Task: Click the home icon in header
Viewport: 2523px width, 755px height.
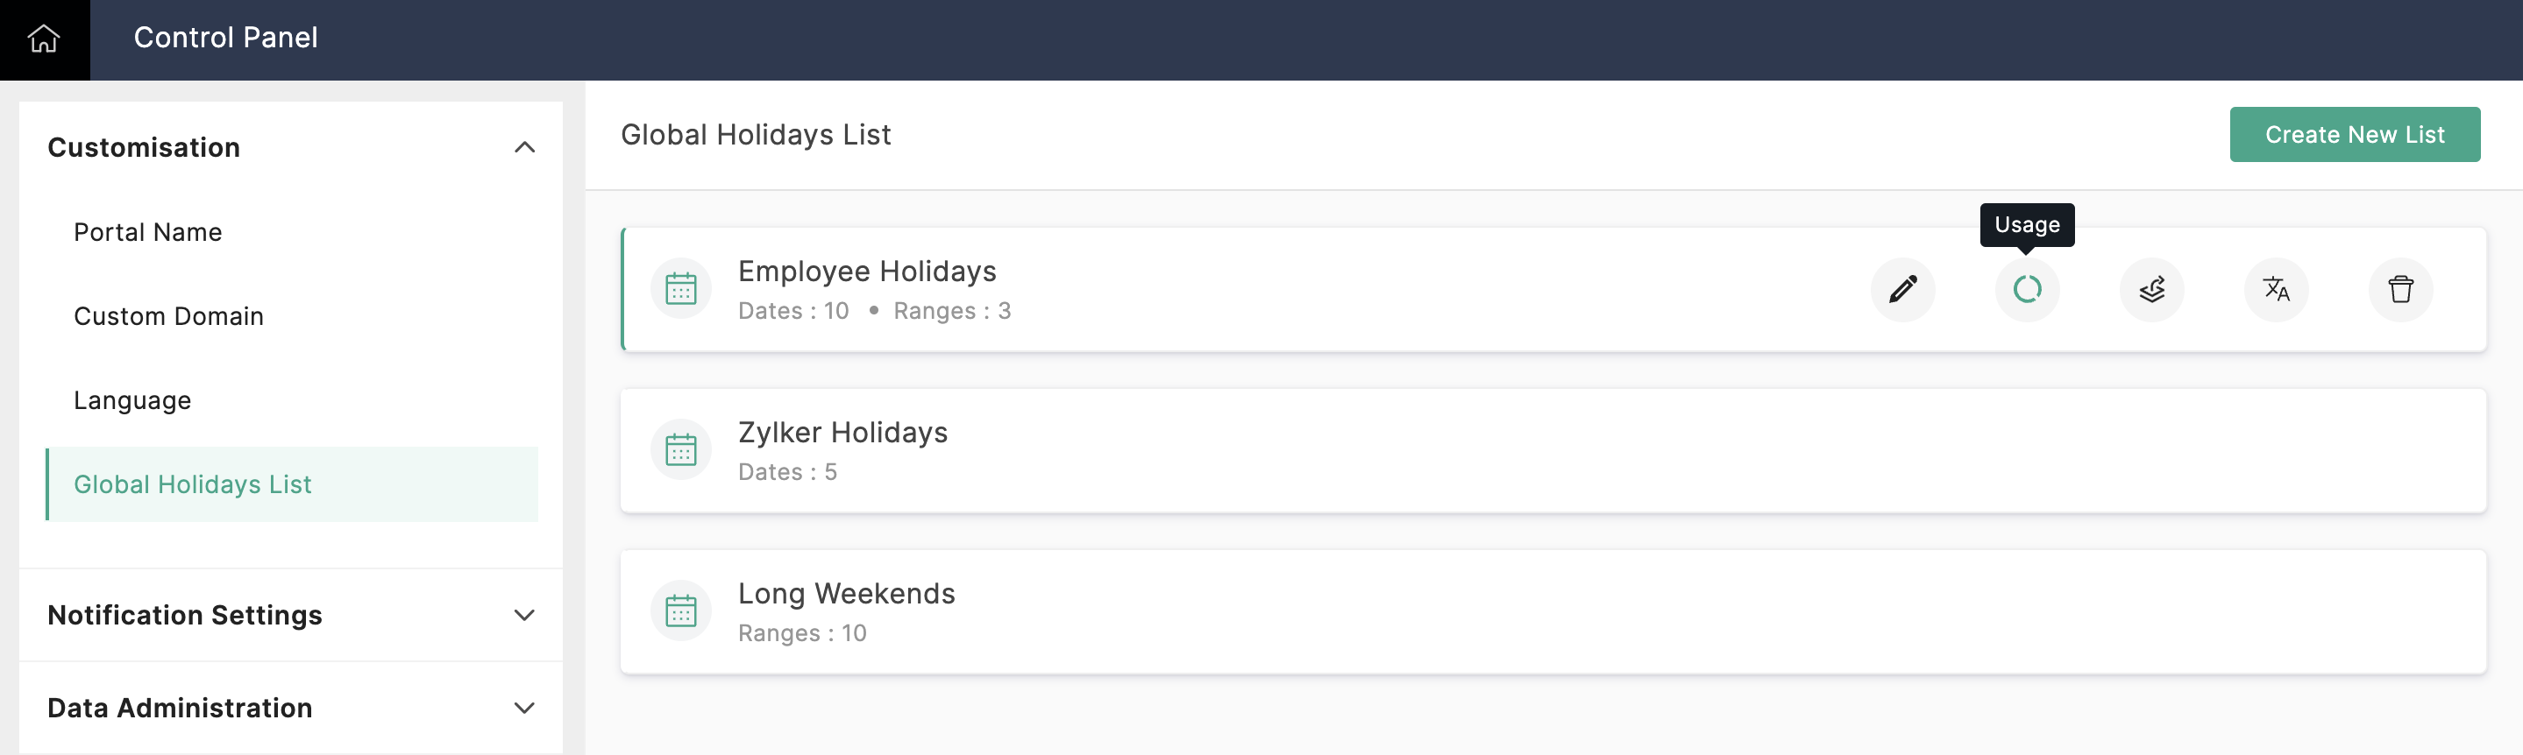Action: pos(44,39)
